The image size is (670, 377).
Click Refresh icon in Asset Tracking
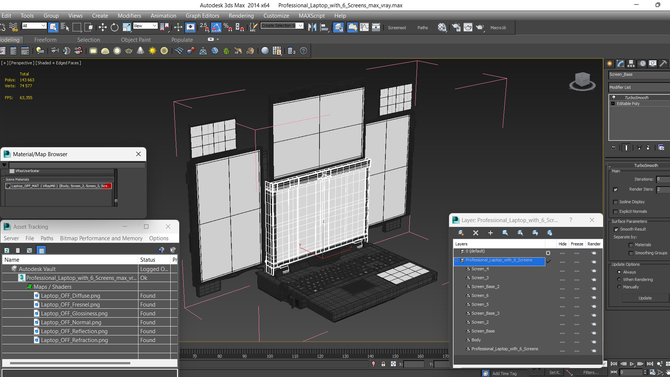(7, 250)
